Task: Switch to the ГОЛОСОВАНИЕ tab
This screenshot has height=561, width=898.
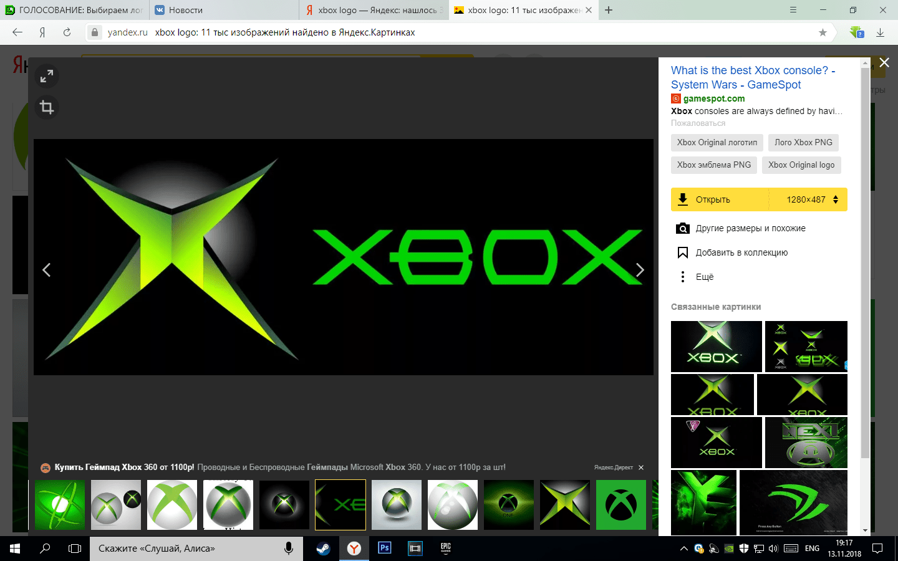Action: tap(75, 10)
